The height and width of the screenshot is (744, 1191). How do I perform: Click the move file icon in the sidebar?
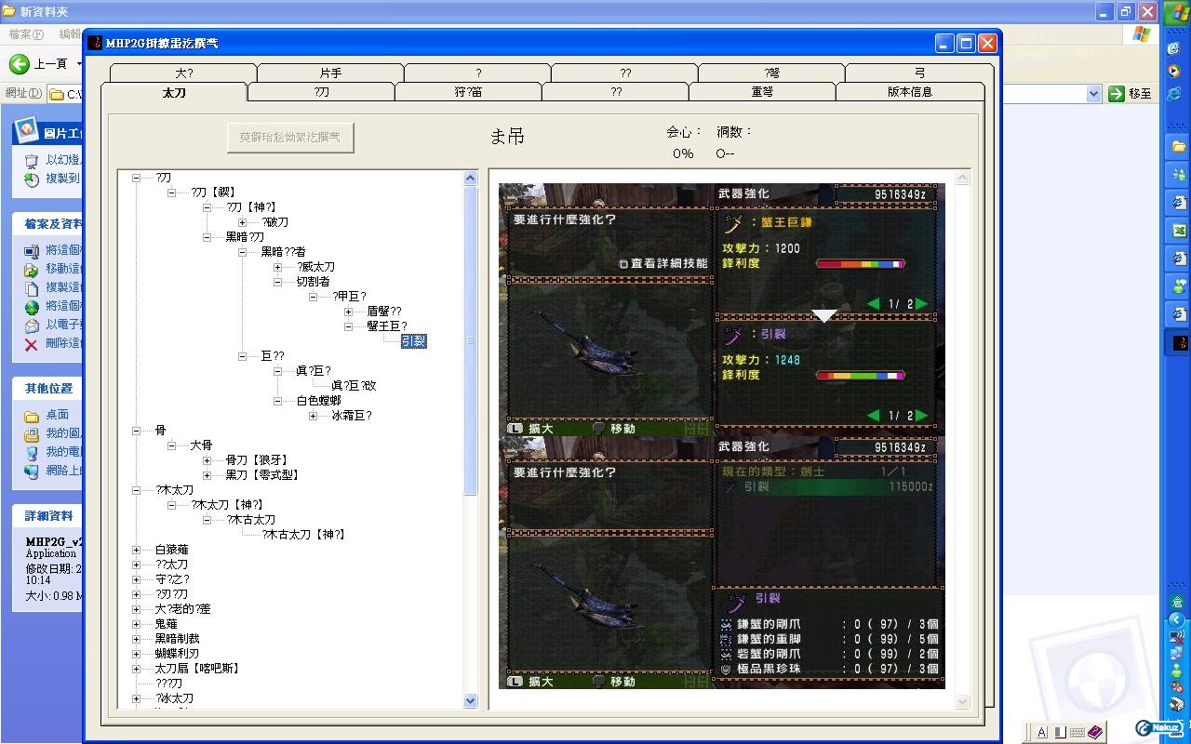point(32,269)
